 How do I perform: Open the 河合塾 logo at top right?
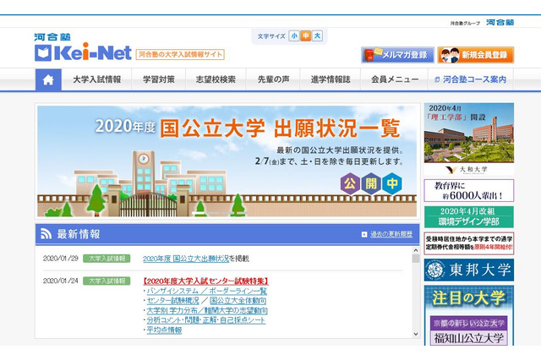[500, 23]
